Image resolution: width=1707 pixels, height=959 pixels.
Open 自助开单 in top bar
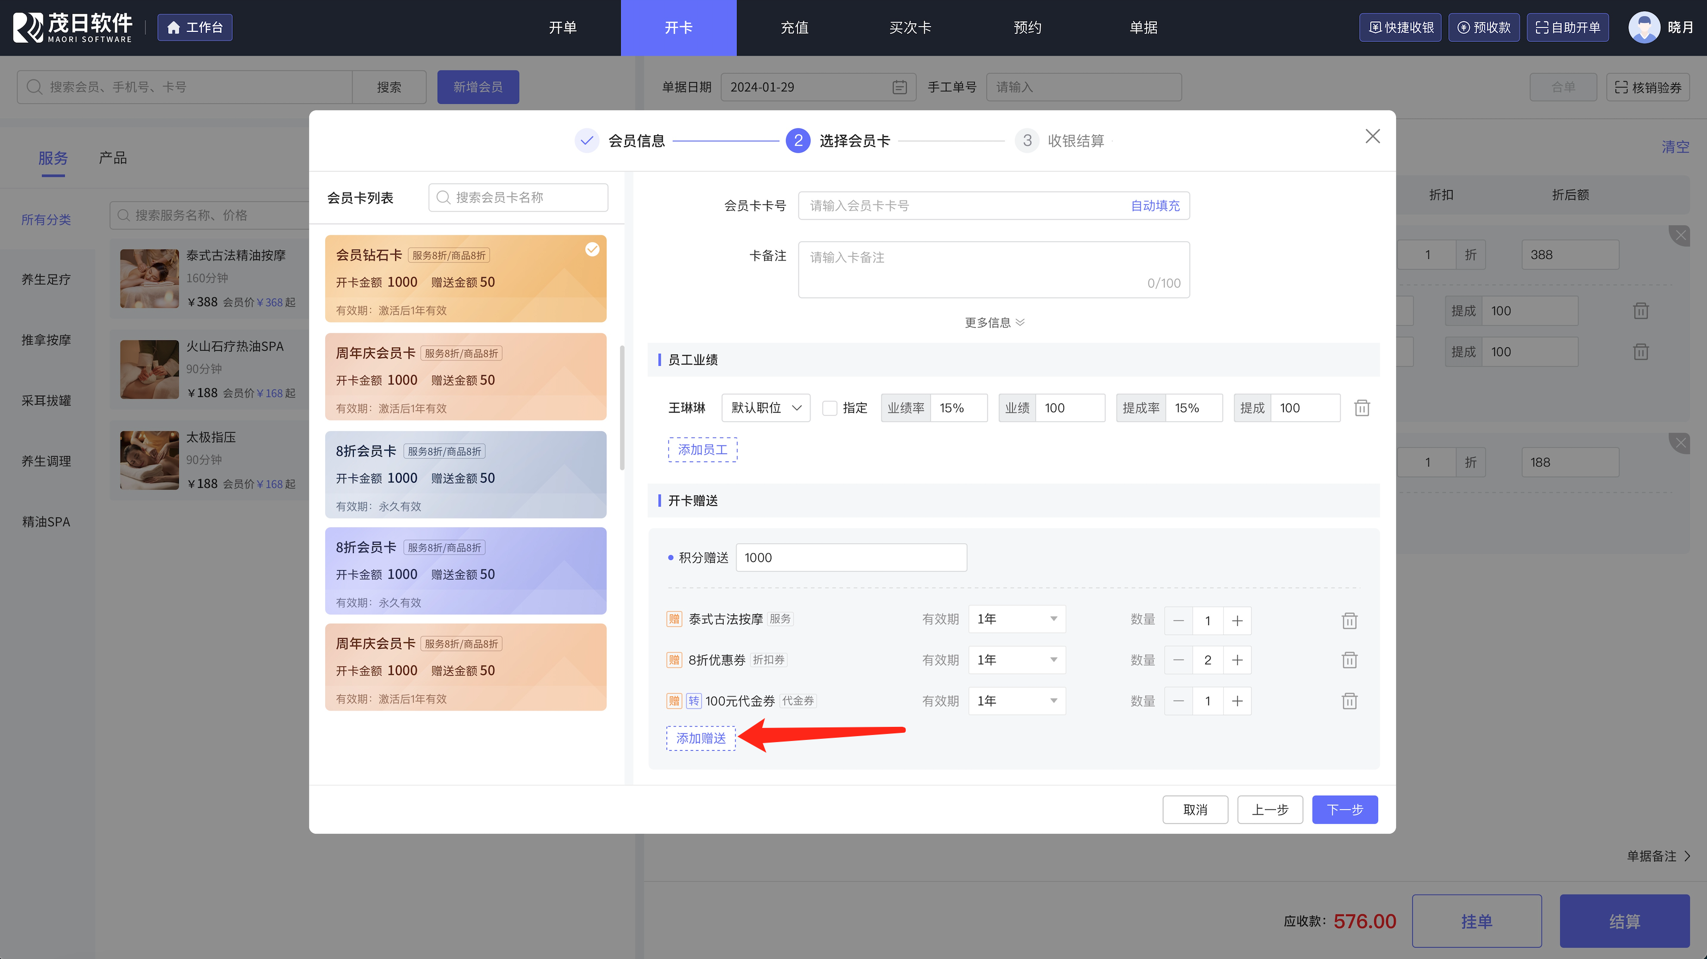(1567, 27)
